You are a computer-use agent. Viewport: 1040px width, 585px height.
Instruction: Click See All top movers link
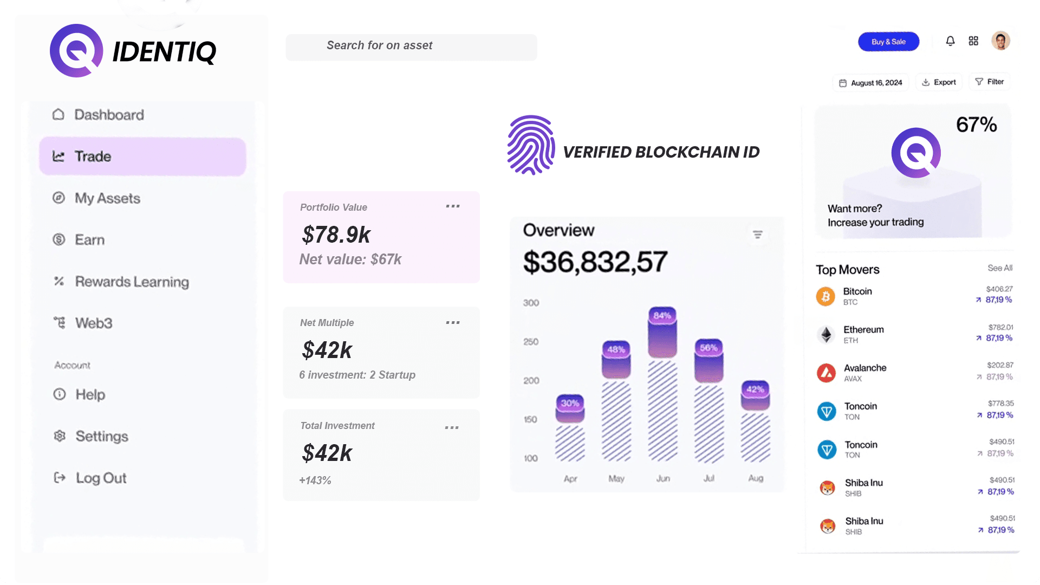point(1000,268)
